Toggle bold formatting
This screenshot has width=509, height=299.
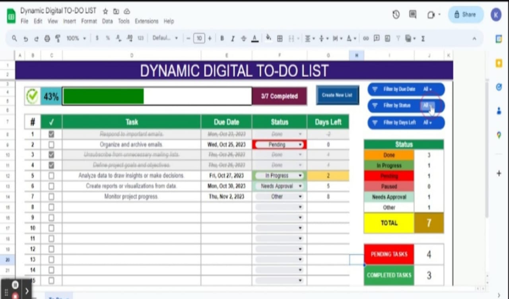coord(222,39)
